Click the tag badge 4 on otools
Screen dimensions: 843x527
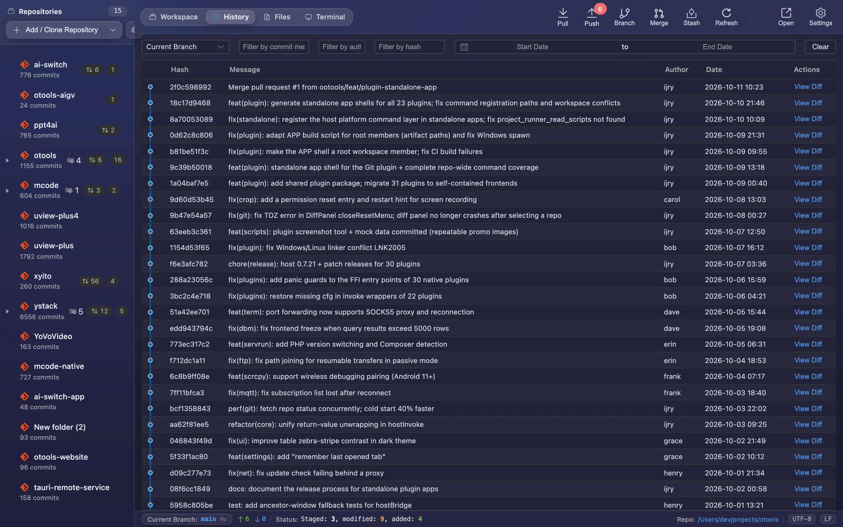[x=74, y=160]
